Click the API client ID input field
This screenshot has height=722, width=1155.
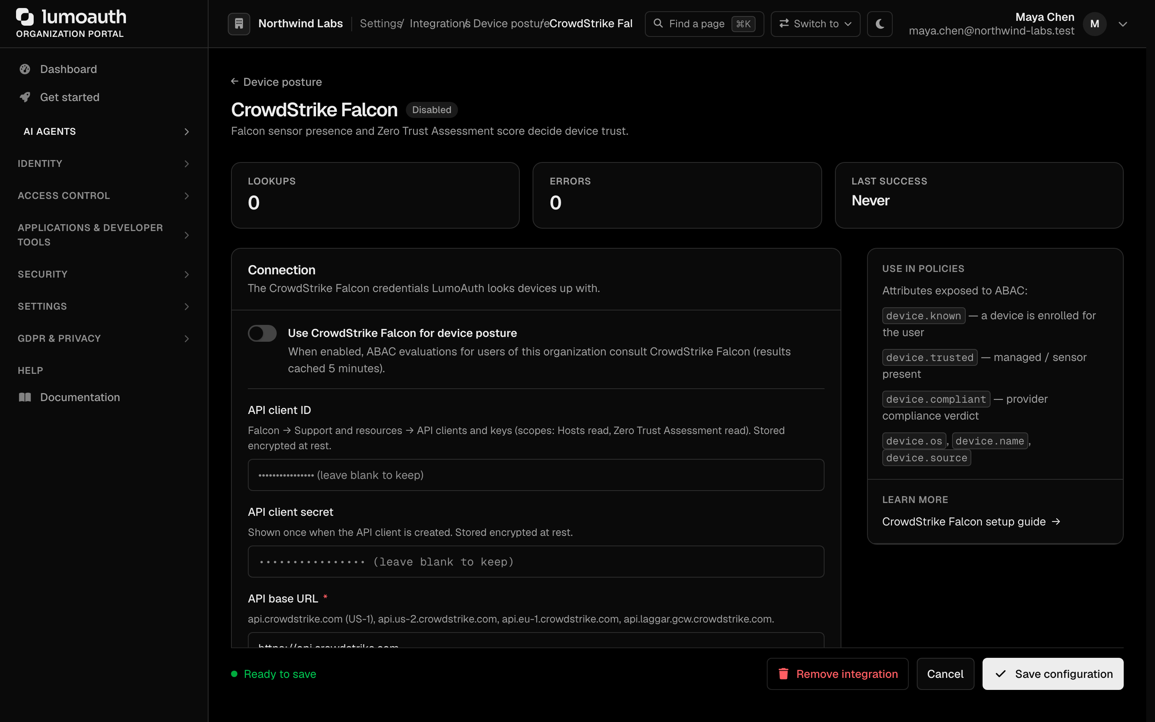[x=535, y=475]
